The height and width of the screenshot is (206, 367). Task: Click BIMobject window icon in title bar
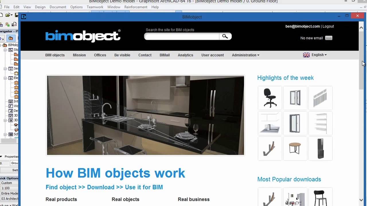(24, 17)
